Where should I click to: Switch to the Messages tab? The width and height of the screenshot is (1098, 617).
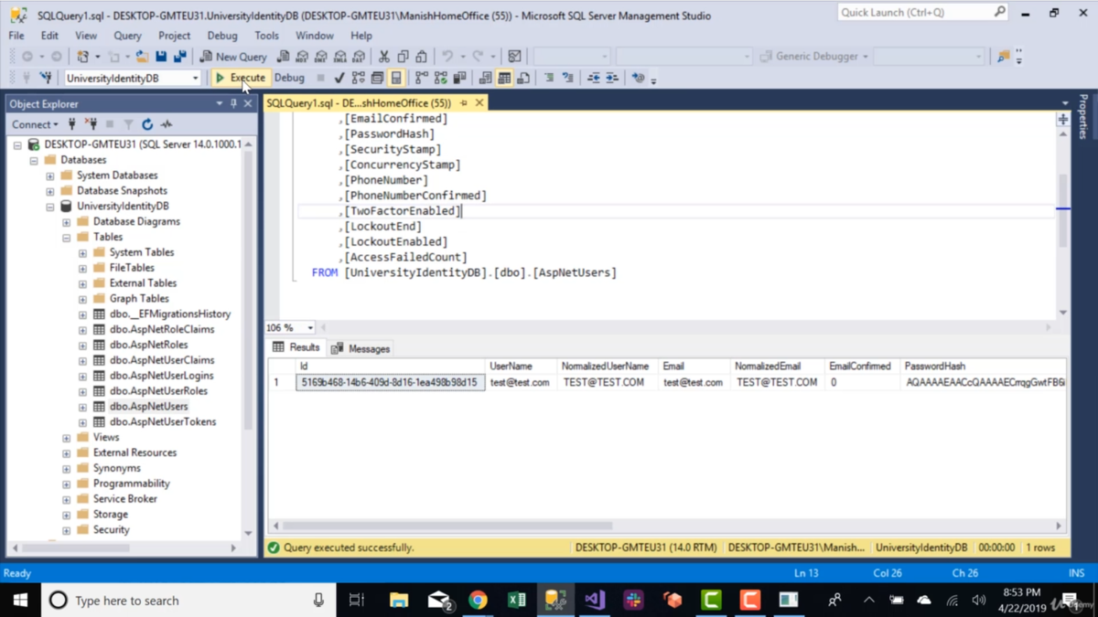[361, 348]
